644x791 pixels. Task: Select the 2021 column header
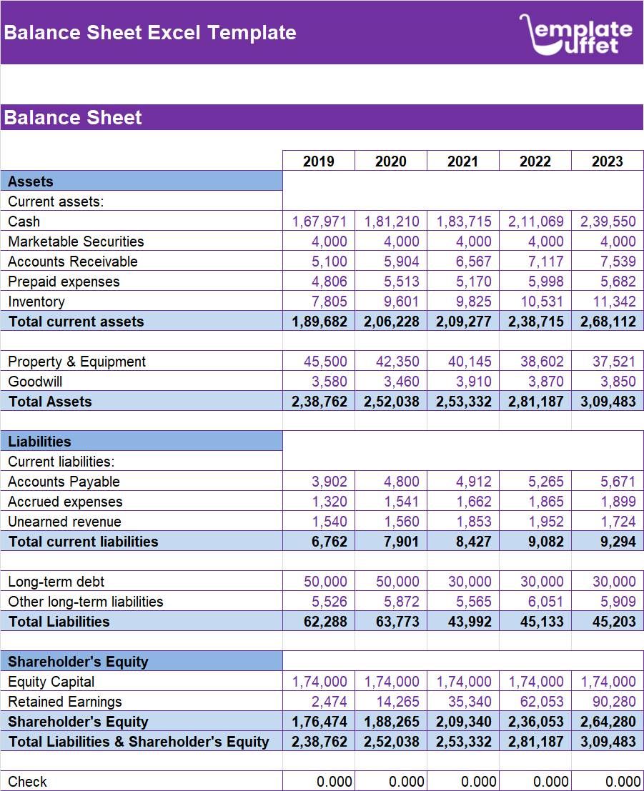click(x=462, y=160)
